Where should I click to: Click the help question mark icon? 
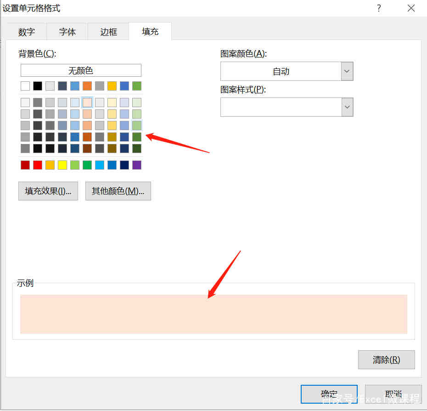pyautogui.click(x=379, y=8)
